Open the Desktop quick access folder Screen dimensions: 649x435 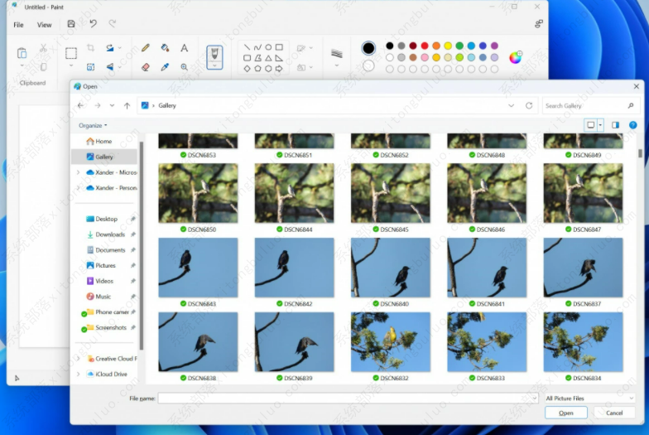[106, 219]
